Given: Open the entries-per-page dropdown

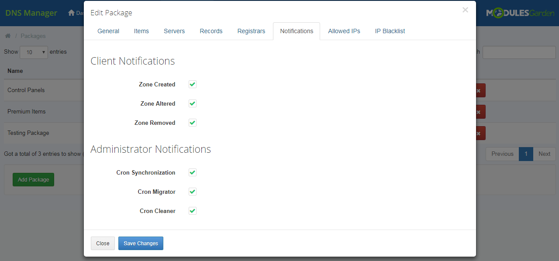Looking at the screenshot, I should (x=34, y=52).
